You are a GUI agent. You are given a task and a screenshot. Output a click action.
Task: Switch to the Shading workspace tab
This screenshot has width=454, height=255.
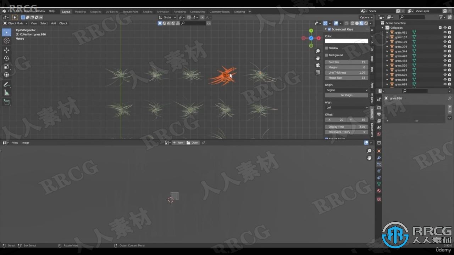pos(148,12)
